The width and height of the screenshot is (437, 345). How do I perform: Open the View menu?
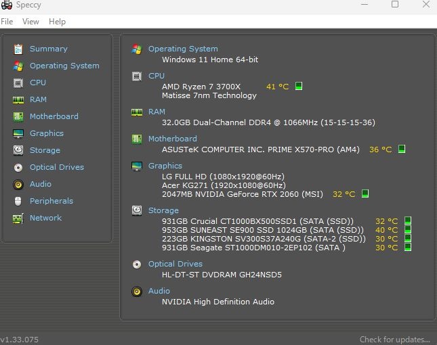click(x=30, y=22)
